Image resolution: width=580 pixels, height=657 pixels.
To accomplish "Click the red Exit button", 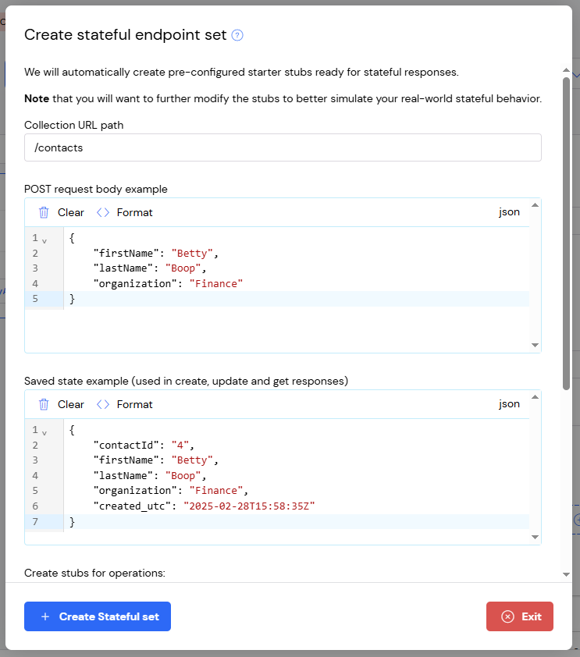I will 520,616.
